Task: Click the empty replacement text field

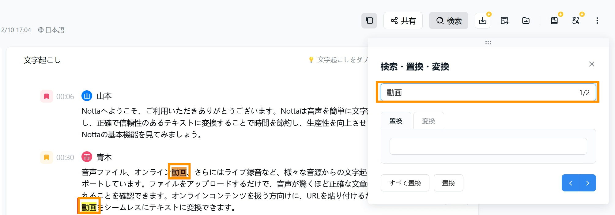Action: click(x=488, y=146)
